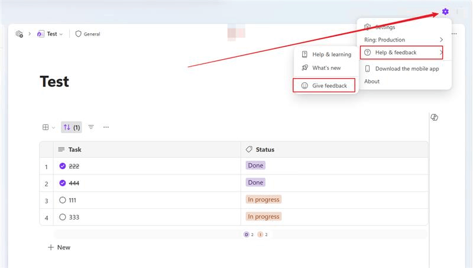
Task: Expand the Ring: Production submenu
Action: pyautogui.click(x=404, y=40)
